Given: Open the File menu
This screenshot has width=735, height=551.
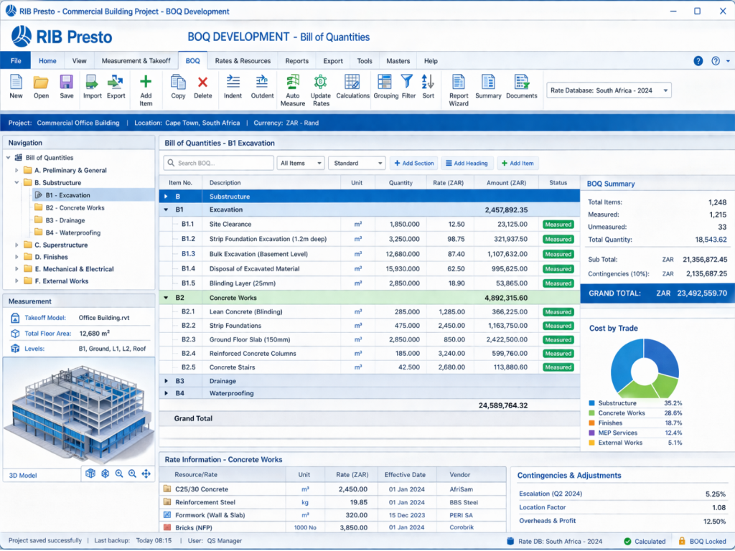Looking at the screenshot, I should pyautogui.click(x=16, y=61).
